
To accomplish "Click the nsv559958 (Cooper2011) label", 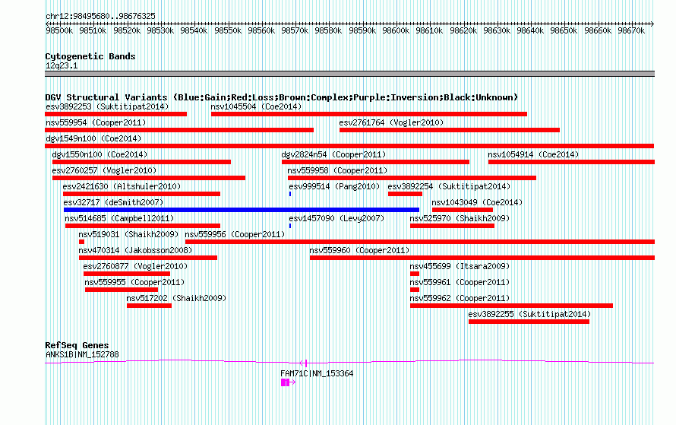I will 337,170.
